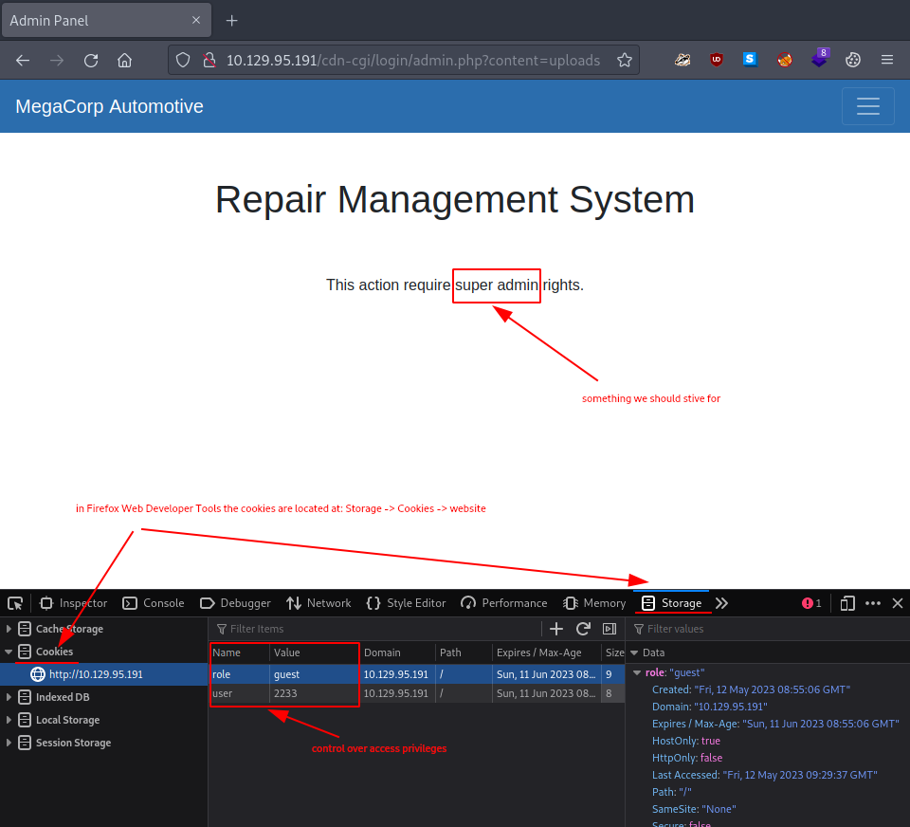Click the element picker icon in DevTools
910x827 pixels.
click(x=15, y=603)
